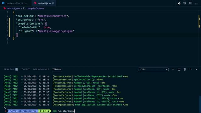Click the true value on line 5
The height and width of the screenshot is (113, 201).
coord(46,27)
